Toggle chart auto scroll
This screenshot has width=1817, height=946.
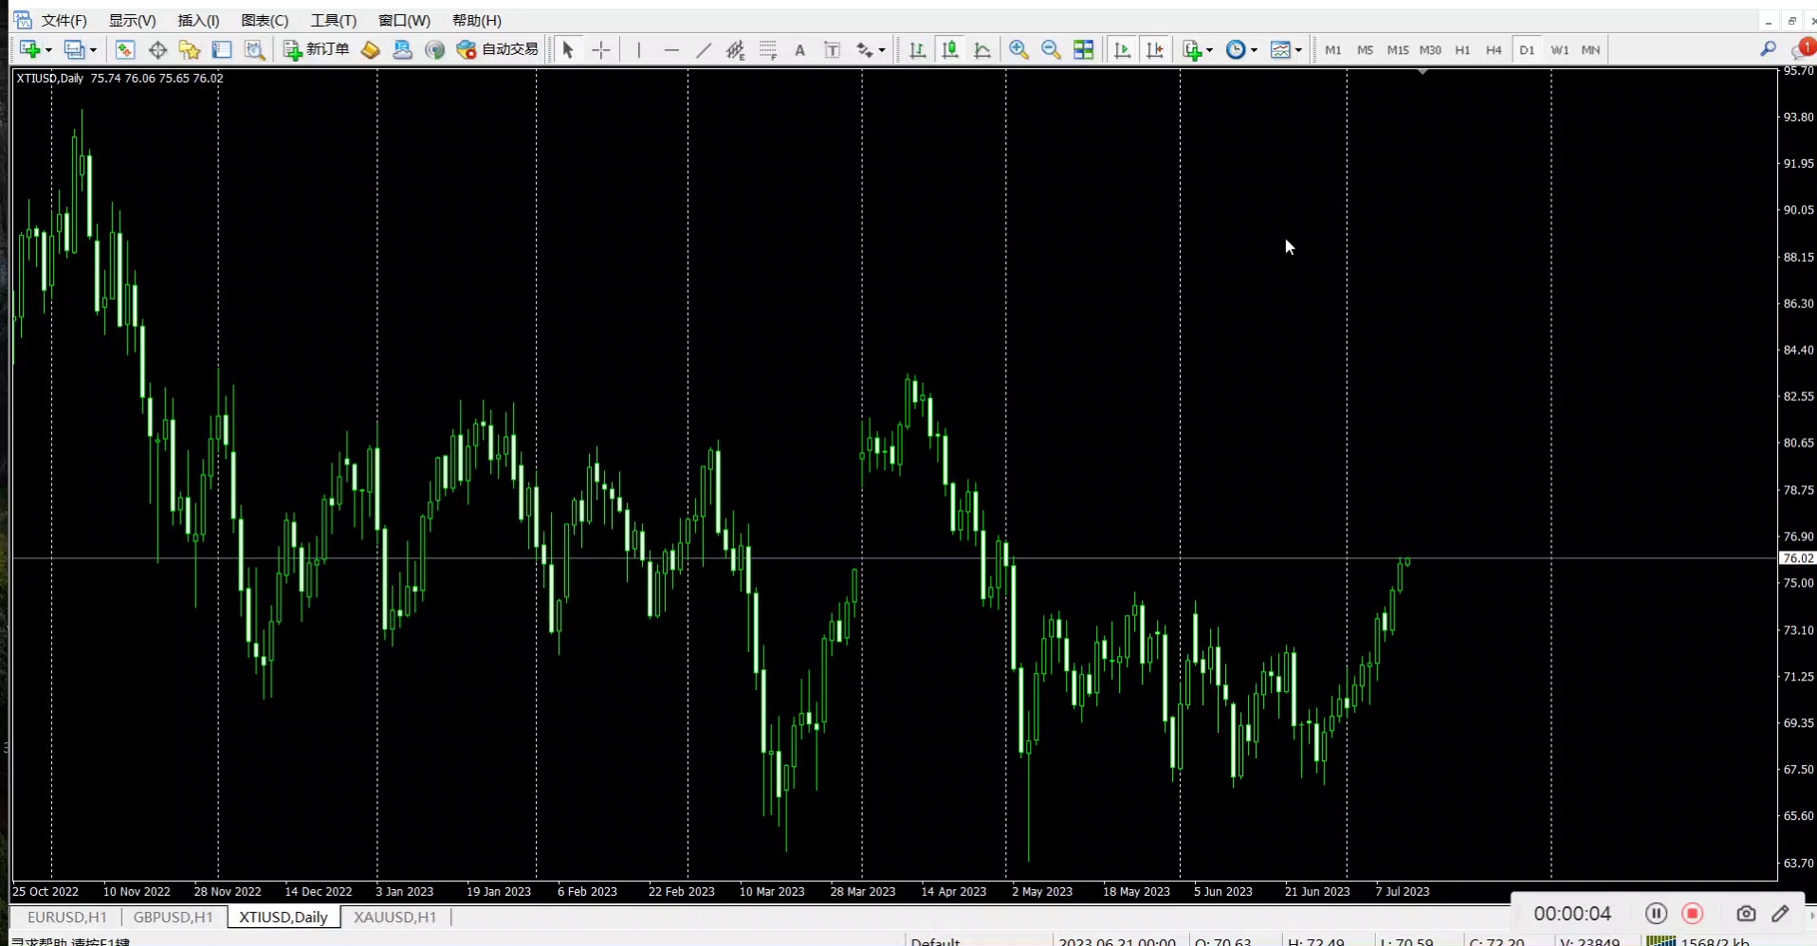tap(1122, 50)
